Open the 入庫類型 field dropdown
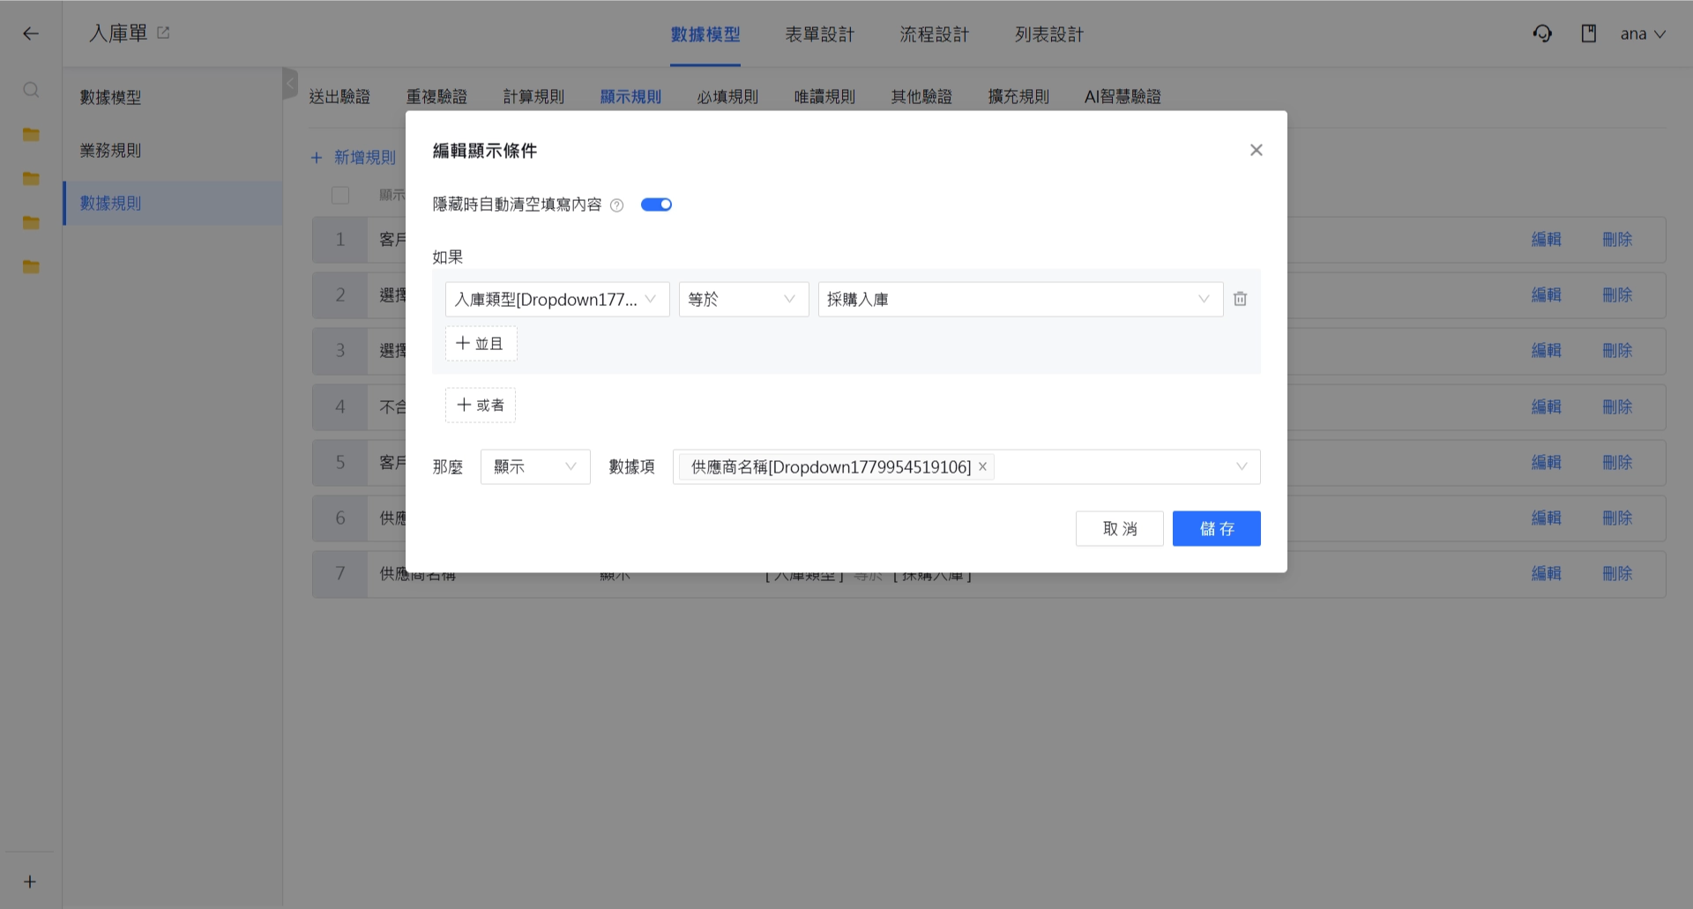This screenshot has height=909, width=1693. click(x=557, y=299)
